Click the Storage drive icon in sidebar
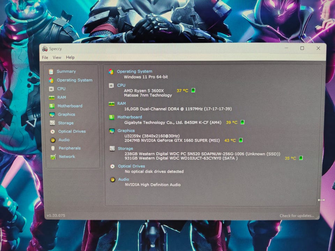The width and height of the screenshot is (335, 251). (x=52, y=123)
